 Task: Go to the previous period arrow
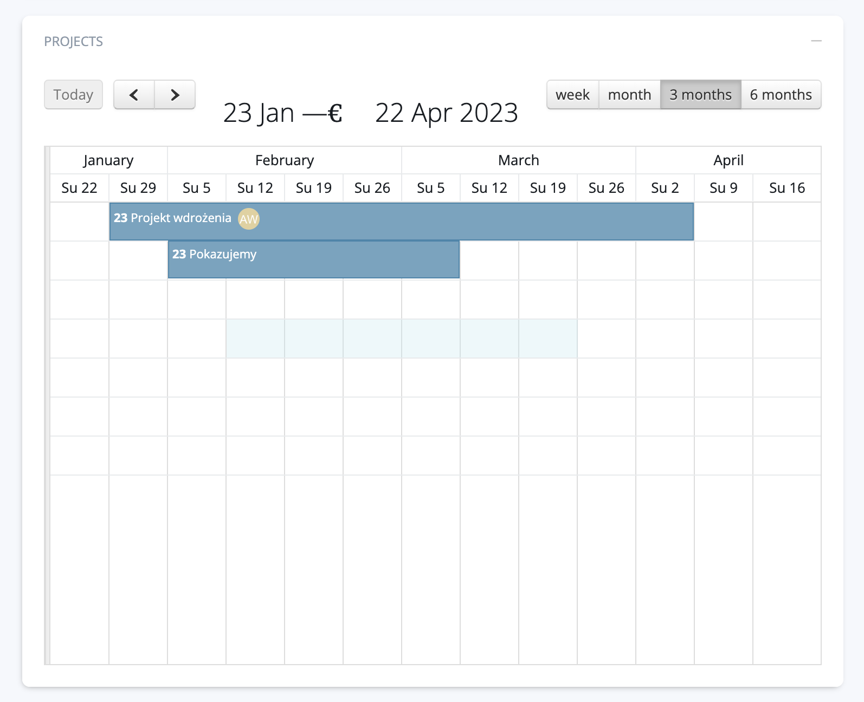coord(134,95)
